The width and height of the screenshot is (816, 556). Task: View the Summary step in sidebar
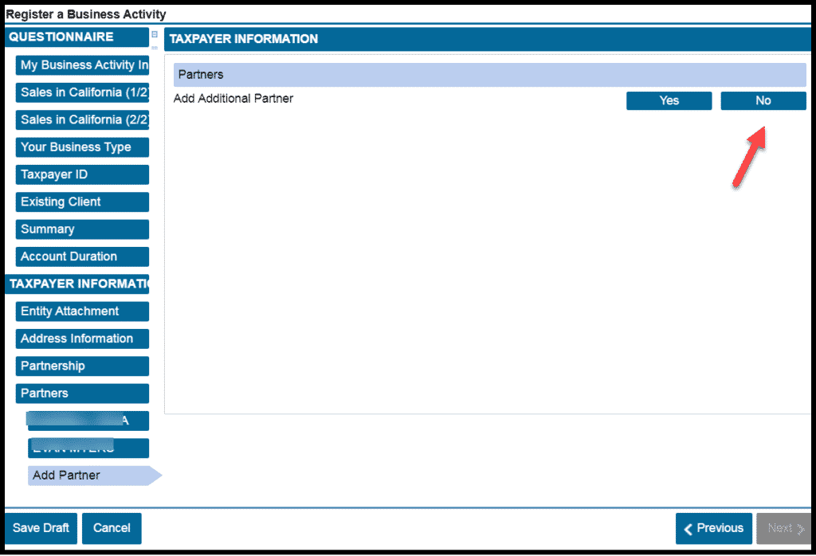tap(82, 229)
